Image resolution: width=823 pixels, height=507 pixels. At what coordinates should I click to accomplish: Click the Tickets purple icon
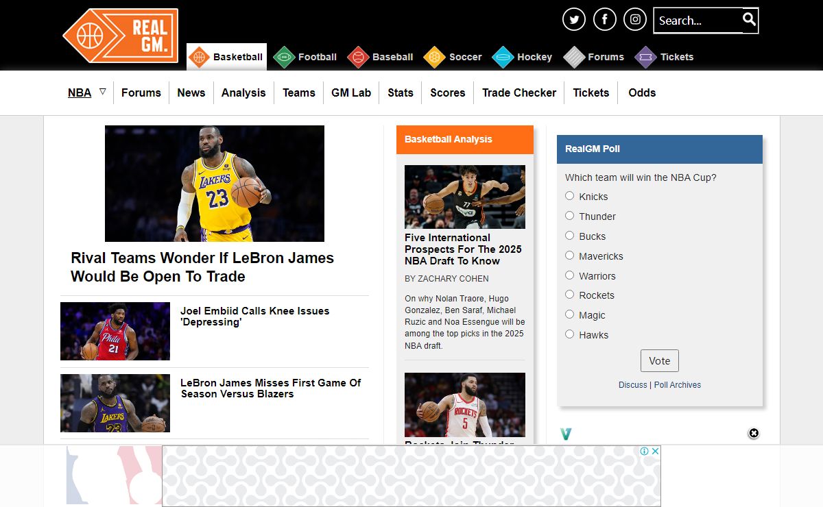645,57
